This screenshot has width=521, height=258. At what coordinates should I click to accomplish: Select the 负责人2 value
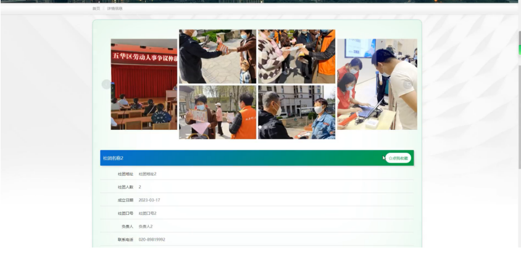click(x=146, y=227)
